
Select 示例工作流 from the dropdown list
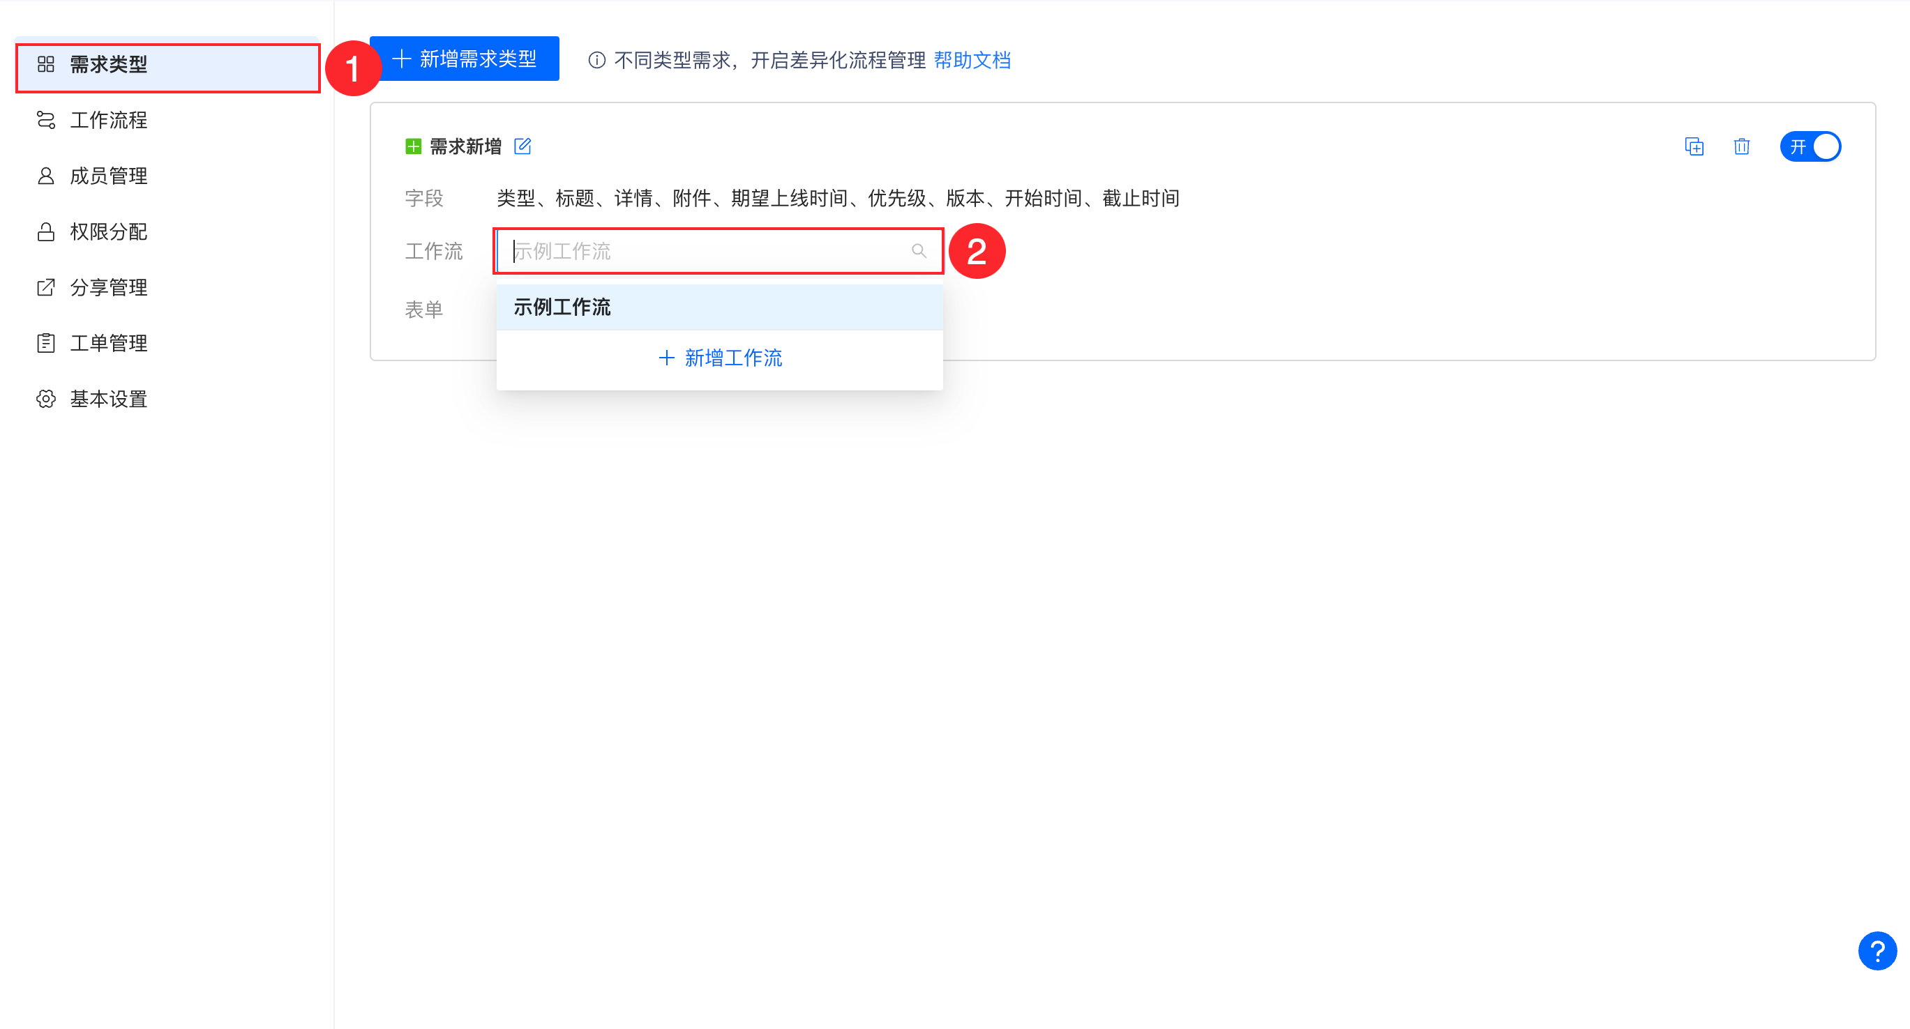pos(562,307)
